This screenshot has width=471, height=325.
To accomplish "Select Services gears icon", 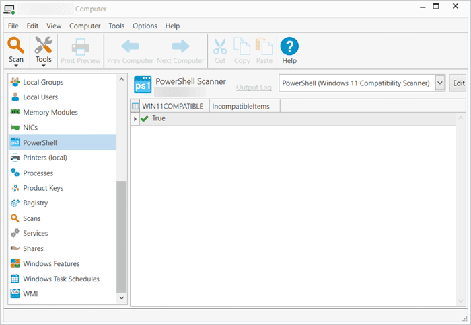I will (15, 233).
